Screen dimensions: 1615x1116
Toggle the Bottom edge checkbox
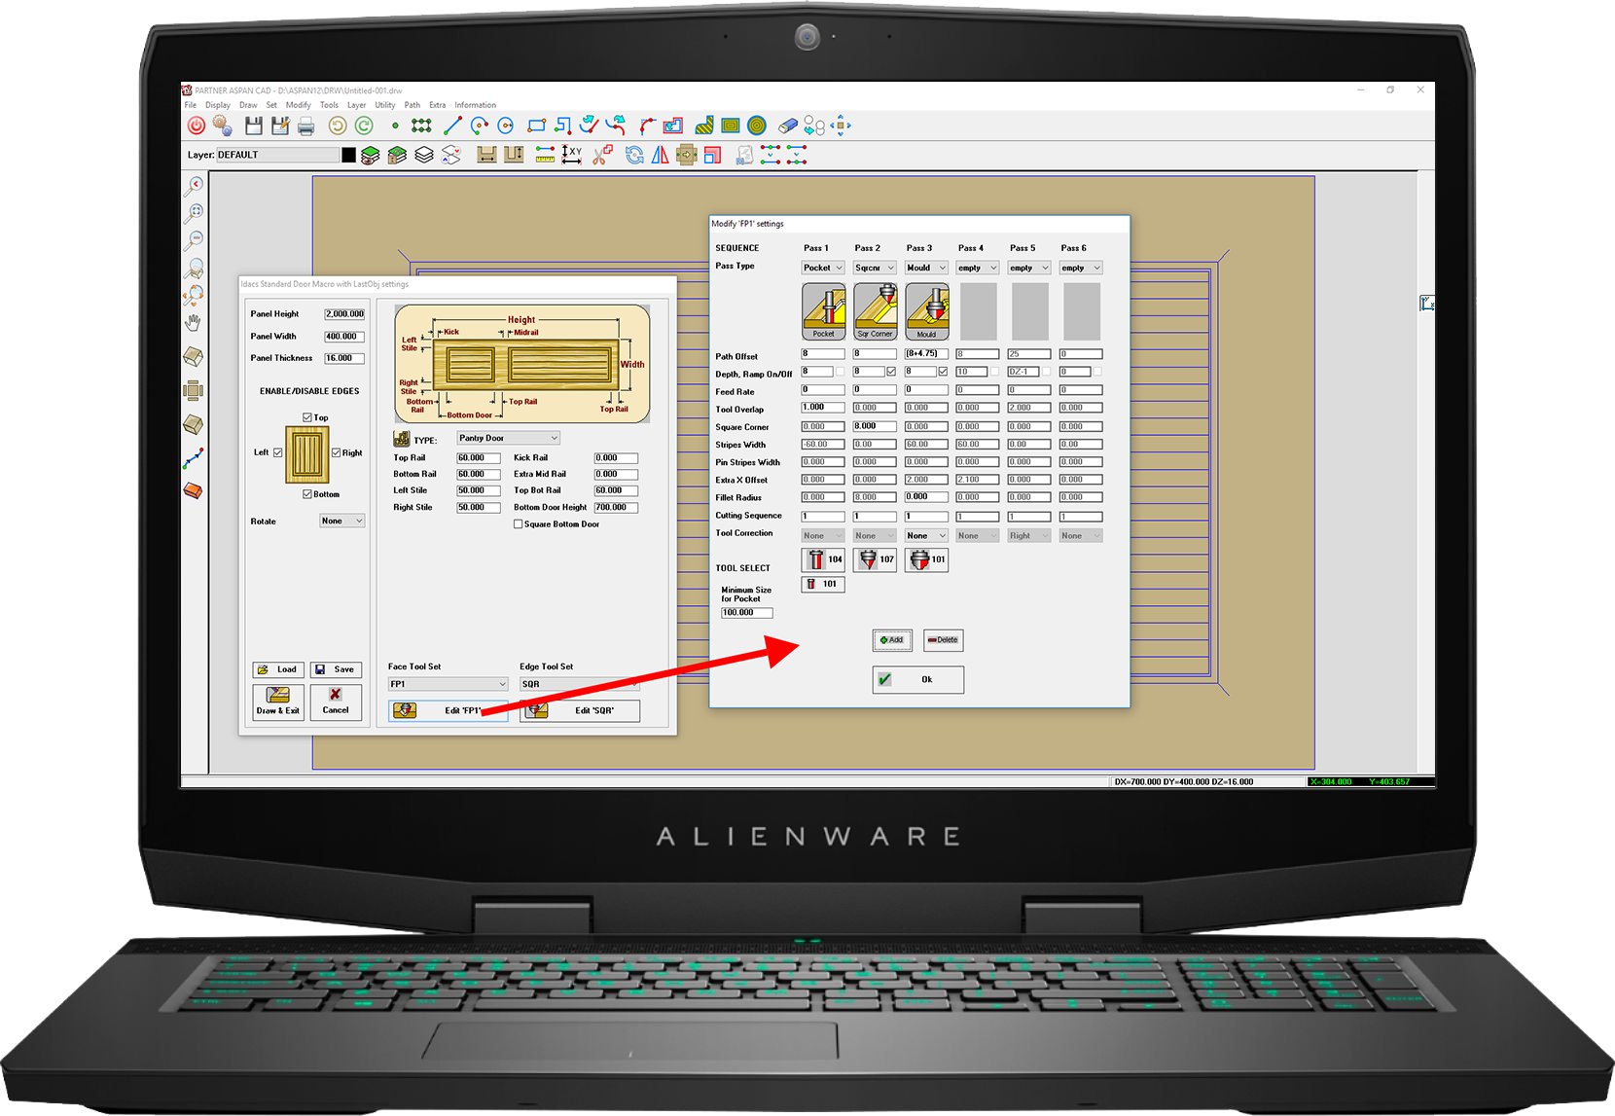pos(307,494)
